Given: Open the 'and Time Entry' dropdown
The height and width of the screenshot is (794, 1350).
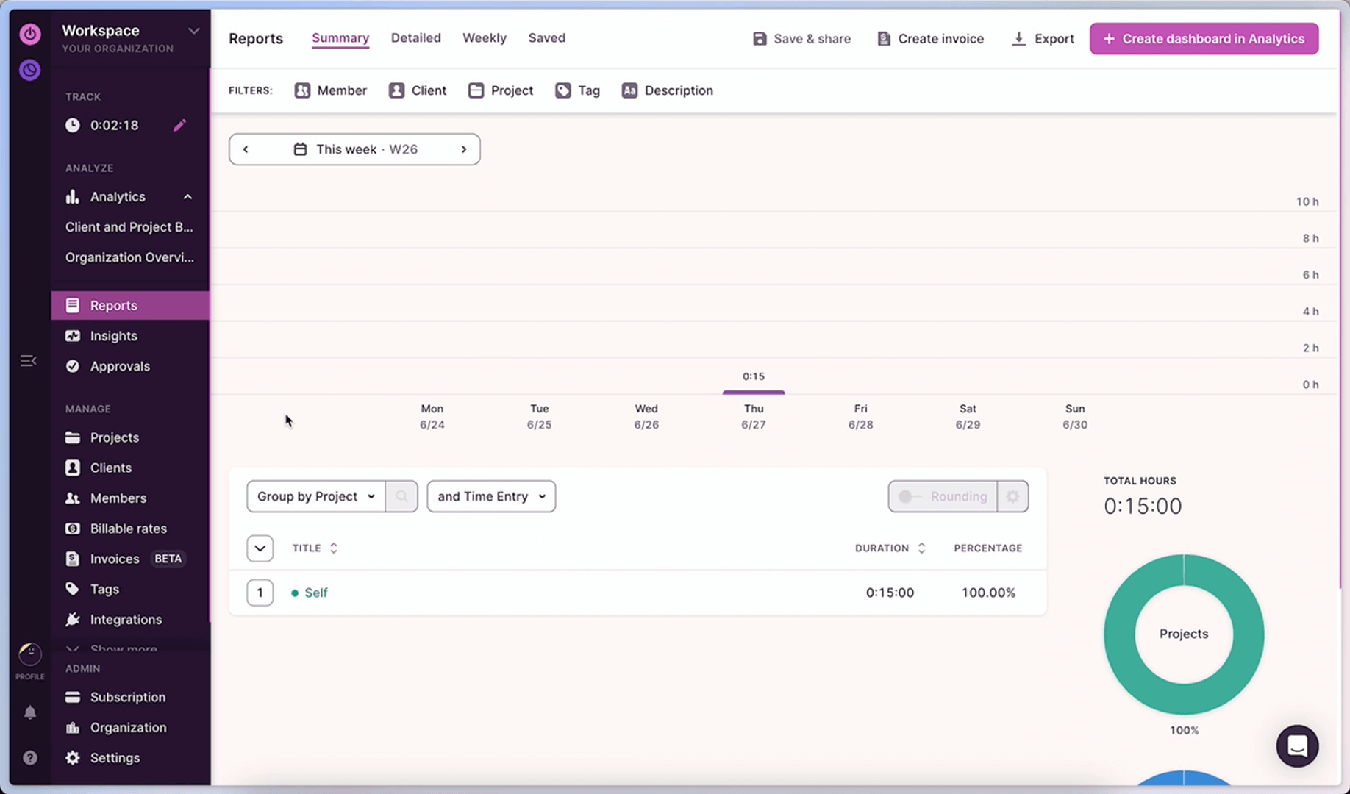Looking at the screenshot, I should coord(490,496).
